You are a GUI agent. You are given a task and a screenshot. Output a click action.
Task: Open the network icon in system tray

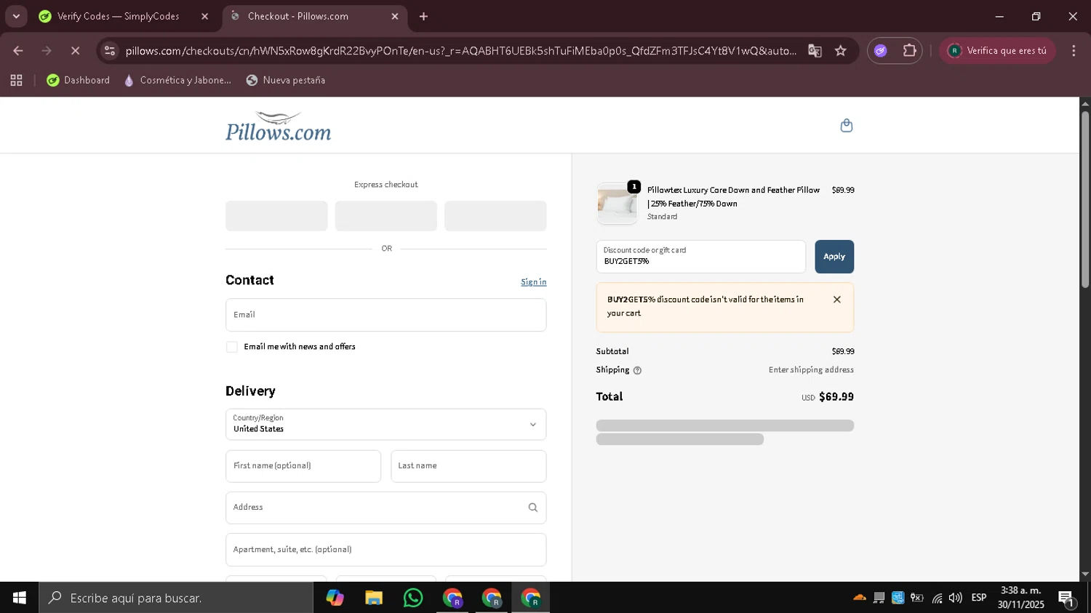(x=937, y=598)
